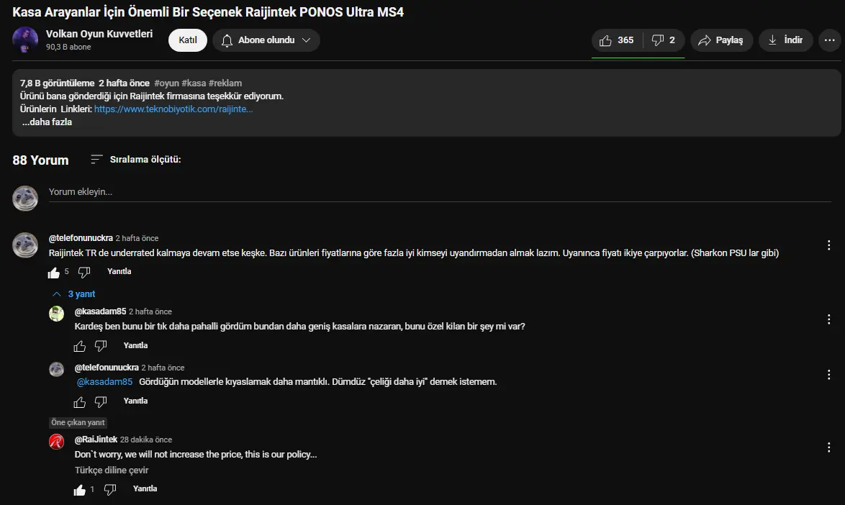The width and height of the screenshot is (845, 505).
Task: Open the @kasadam85 username above reply
Action: point(100,311)
